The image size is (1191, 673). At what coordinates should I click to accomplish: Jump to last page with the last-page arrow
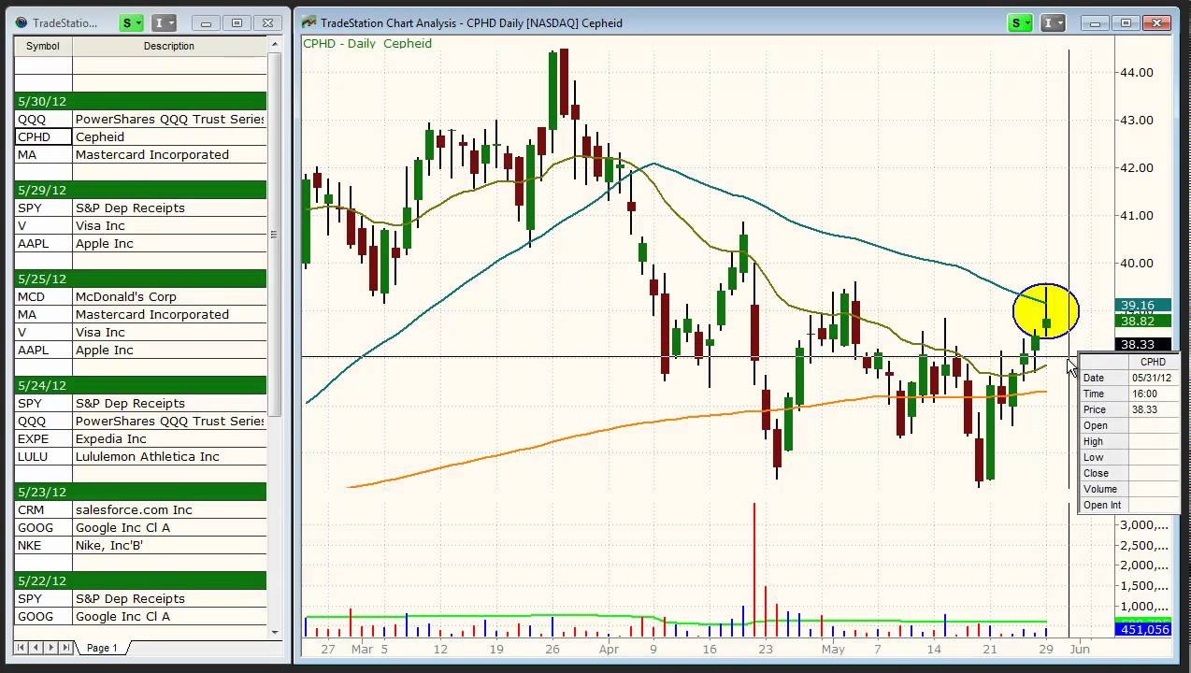click(65, 647)
